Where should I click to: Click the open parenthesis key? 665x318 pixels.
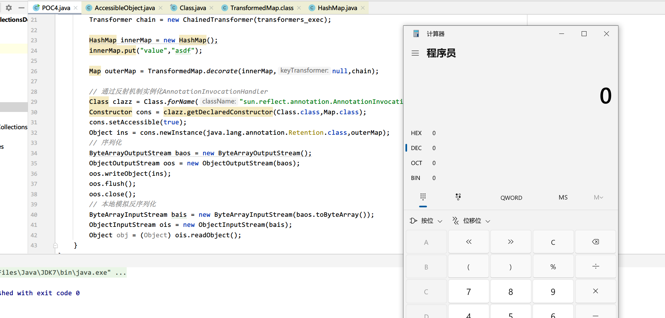point(469,267)
